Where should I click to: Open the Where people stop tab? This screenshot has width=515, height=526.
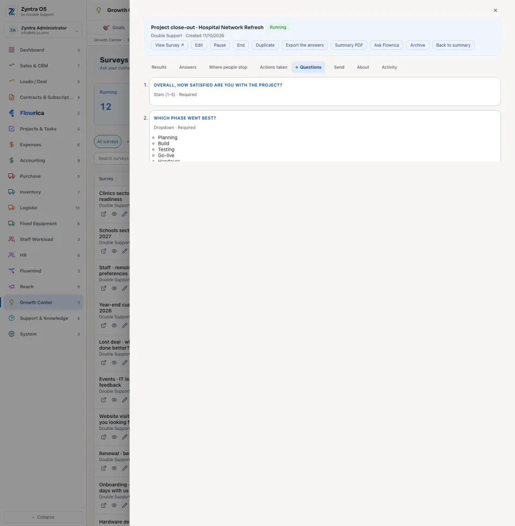pos(228,67)
